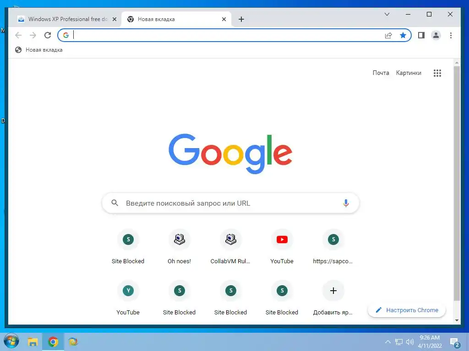Click the magnifier icon in search box
This screenshot has height=351, width=469.
click(x=115, y=203)
